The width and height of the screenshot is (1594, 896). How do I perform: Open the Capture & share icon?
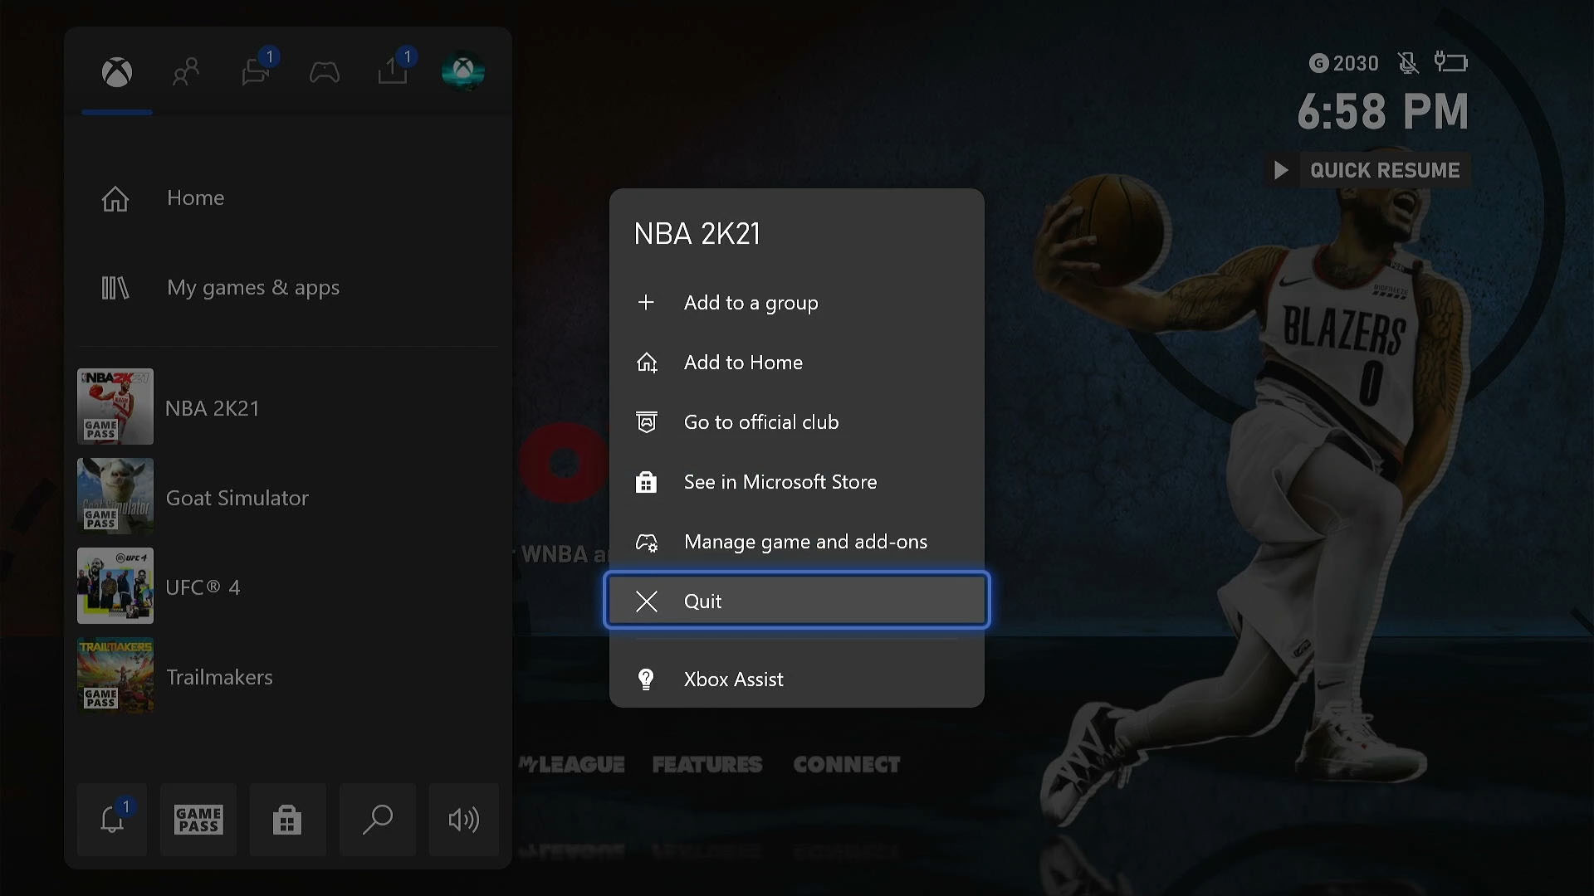point(394,71)
